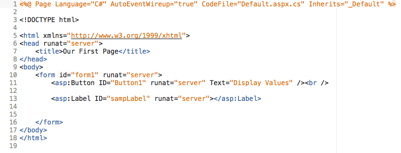Click the closing </body> tag
Image resolution: width=401 pixels, height=153 pixels.
pyautogui.click(x=33, y=130)
